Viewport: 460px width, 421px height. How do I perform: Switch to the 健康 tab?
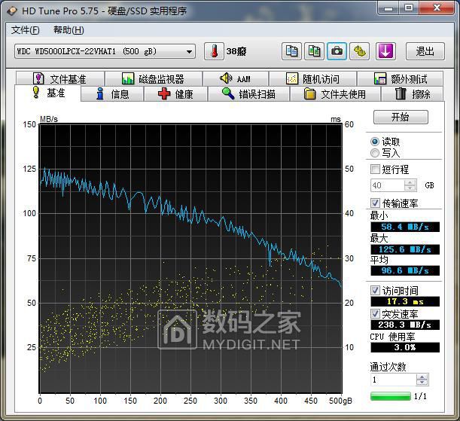click(x=175, y=94)
